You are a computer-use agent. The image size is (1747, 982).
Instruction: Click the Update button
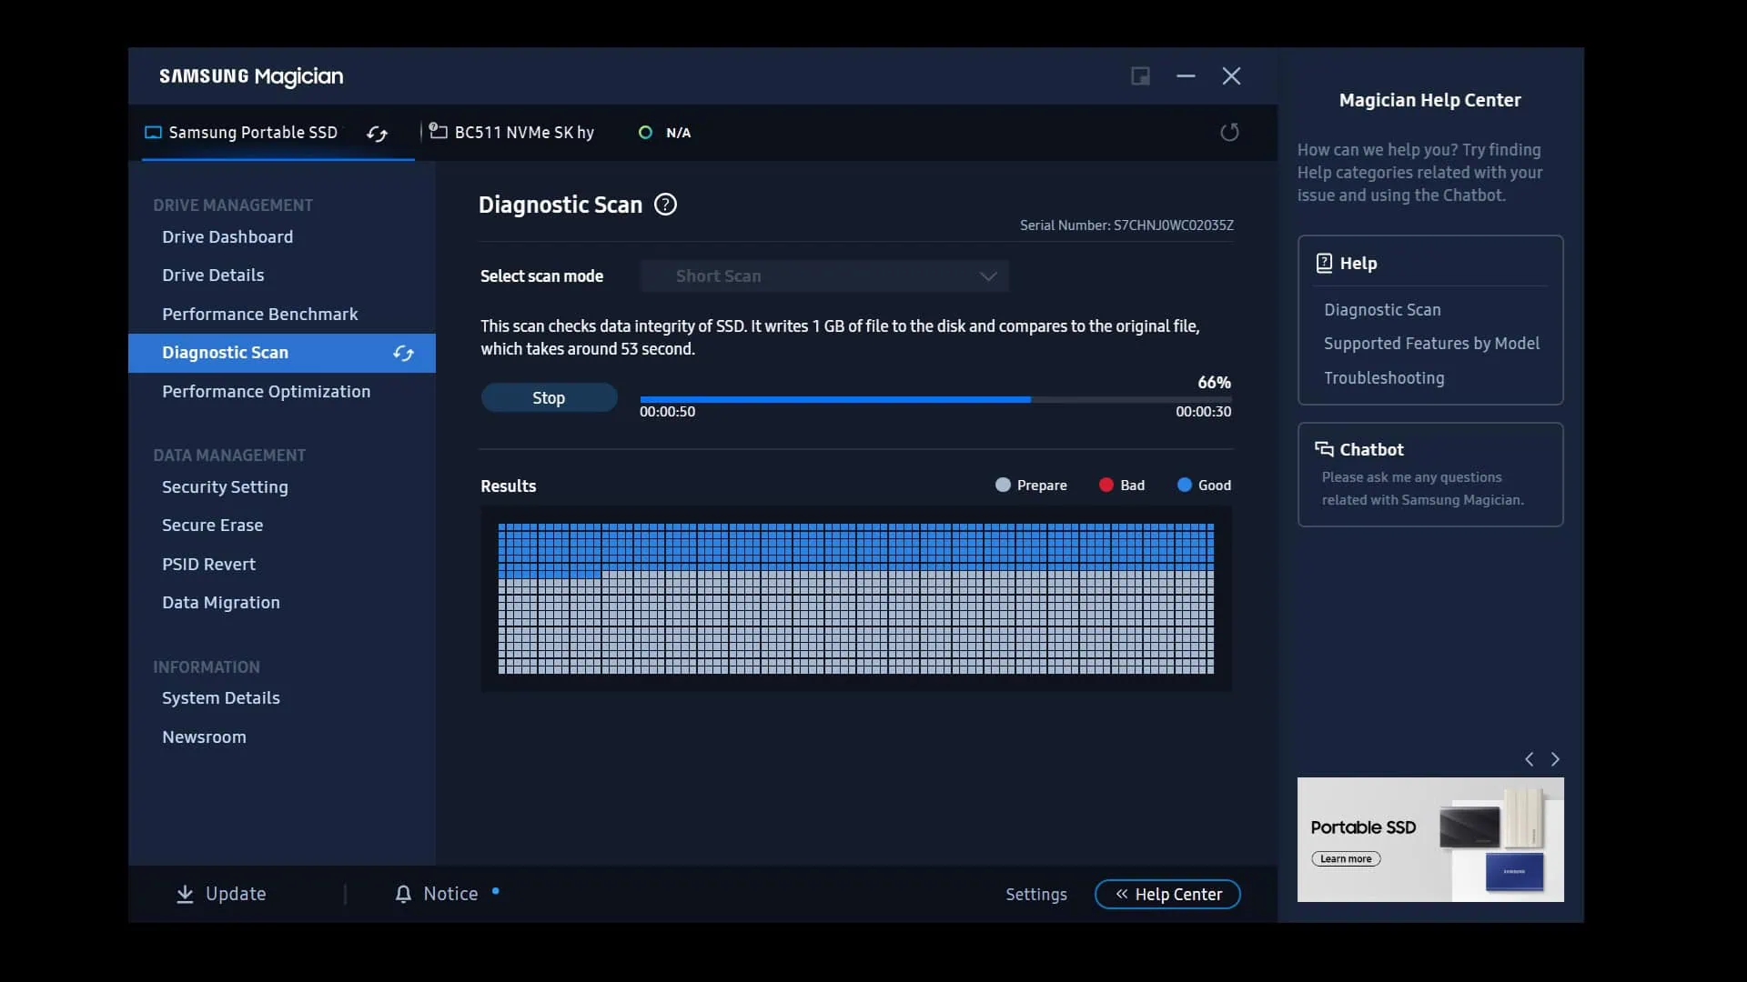tap(221, 895)
